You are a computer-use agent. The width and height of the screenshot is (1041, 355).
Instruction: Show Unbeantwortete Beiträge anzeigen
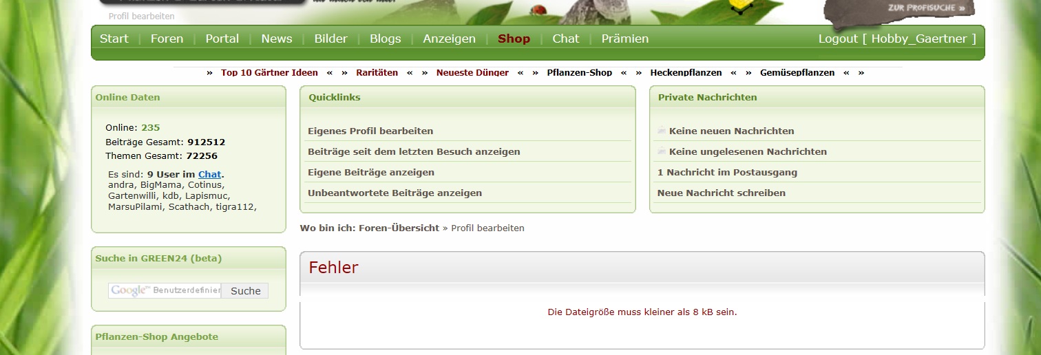(x=395, y=193)
